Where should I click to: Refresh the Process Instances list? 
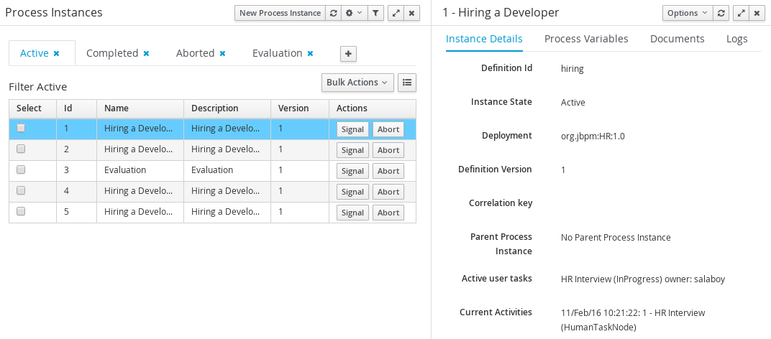click(x=333, y=13)
